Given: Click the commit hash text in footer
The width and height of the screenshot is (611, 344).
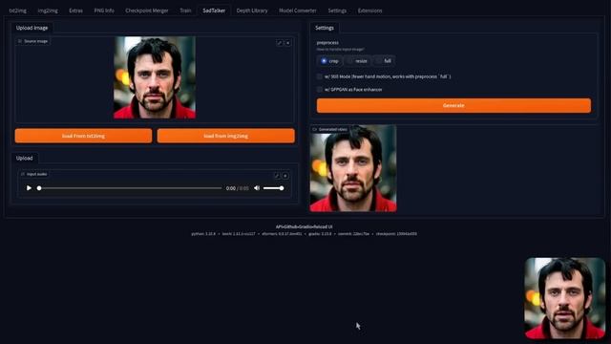Looking at the screenshot, I should coord(353,233).
